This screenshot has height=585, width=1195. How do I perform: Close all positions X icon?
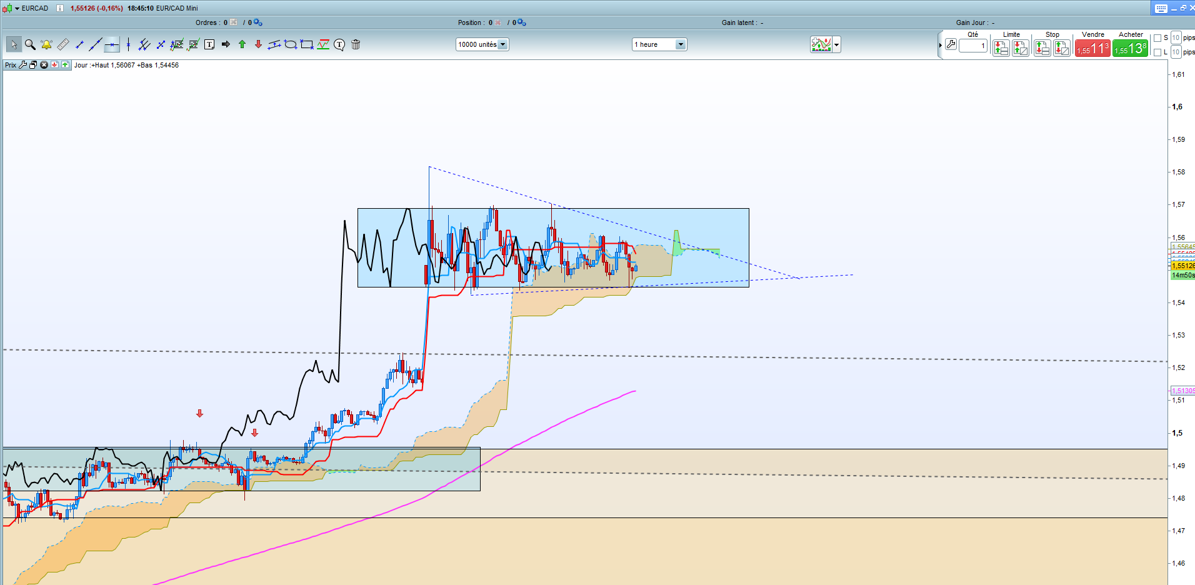(498, 22)
